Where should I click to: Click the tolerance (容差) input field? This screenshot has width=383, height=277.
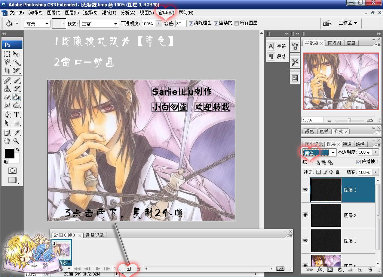pyautogui.click(x=181, y=24)
